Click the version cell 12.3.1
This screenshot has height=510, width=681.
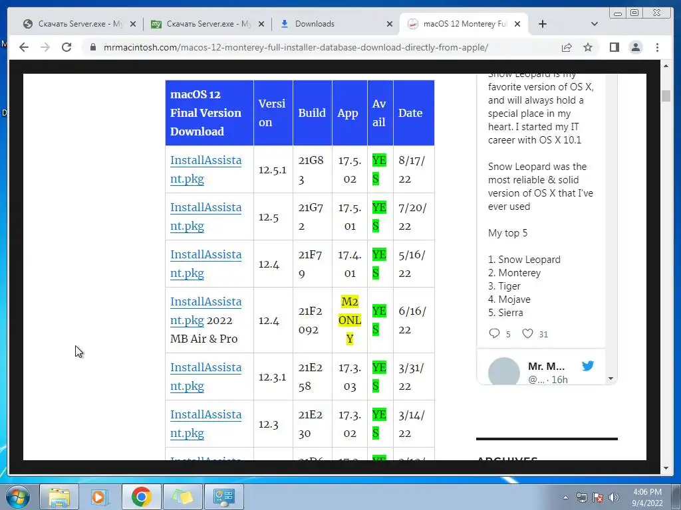point(272,377)
